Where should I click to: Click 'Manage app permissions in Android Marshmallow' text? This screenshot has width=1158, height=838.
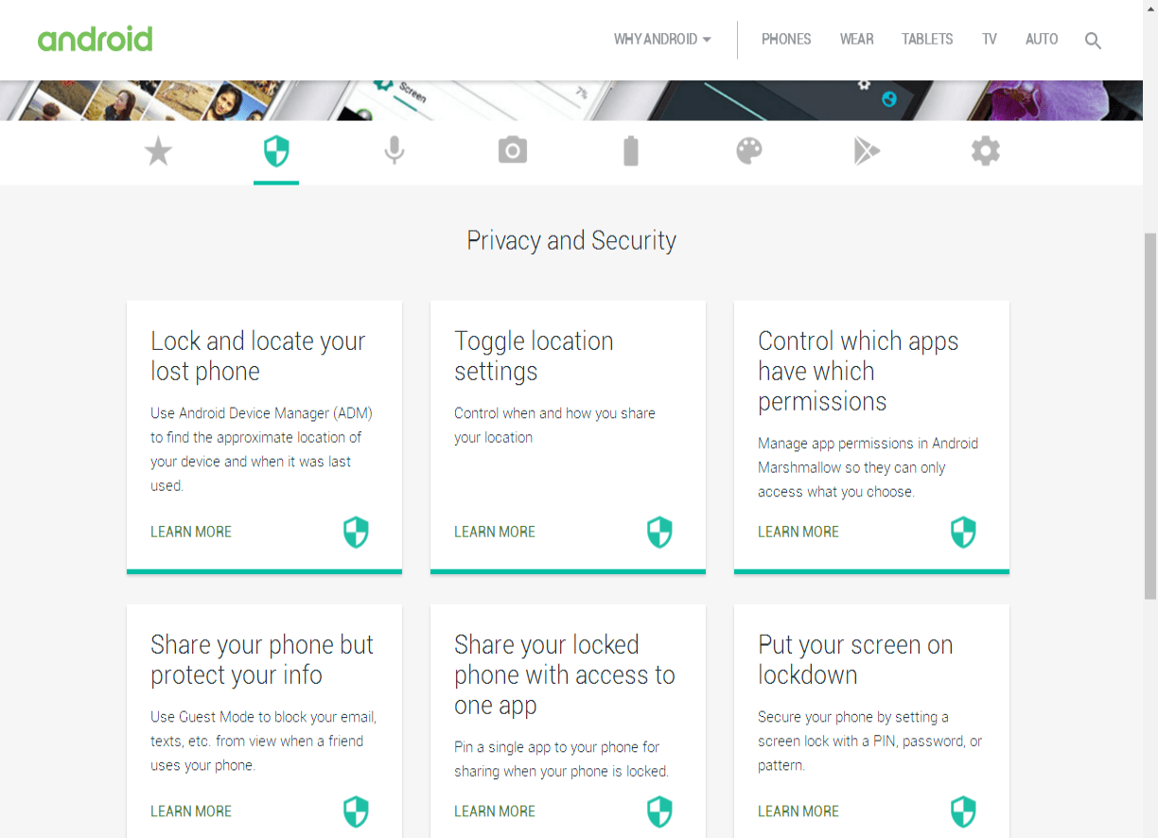pyautogui.click(x=868, y=467)
